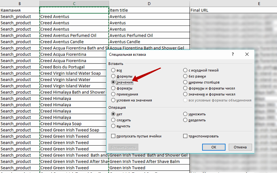Close the "Специальная вставка" dialog
The height and width of the screenshot is (173, 277).
click(247, 54)
